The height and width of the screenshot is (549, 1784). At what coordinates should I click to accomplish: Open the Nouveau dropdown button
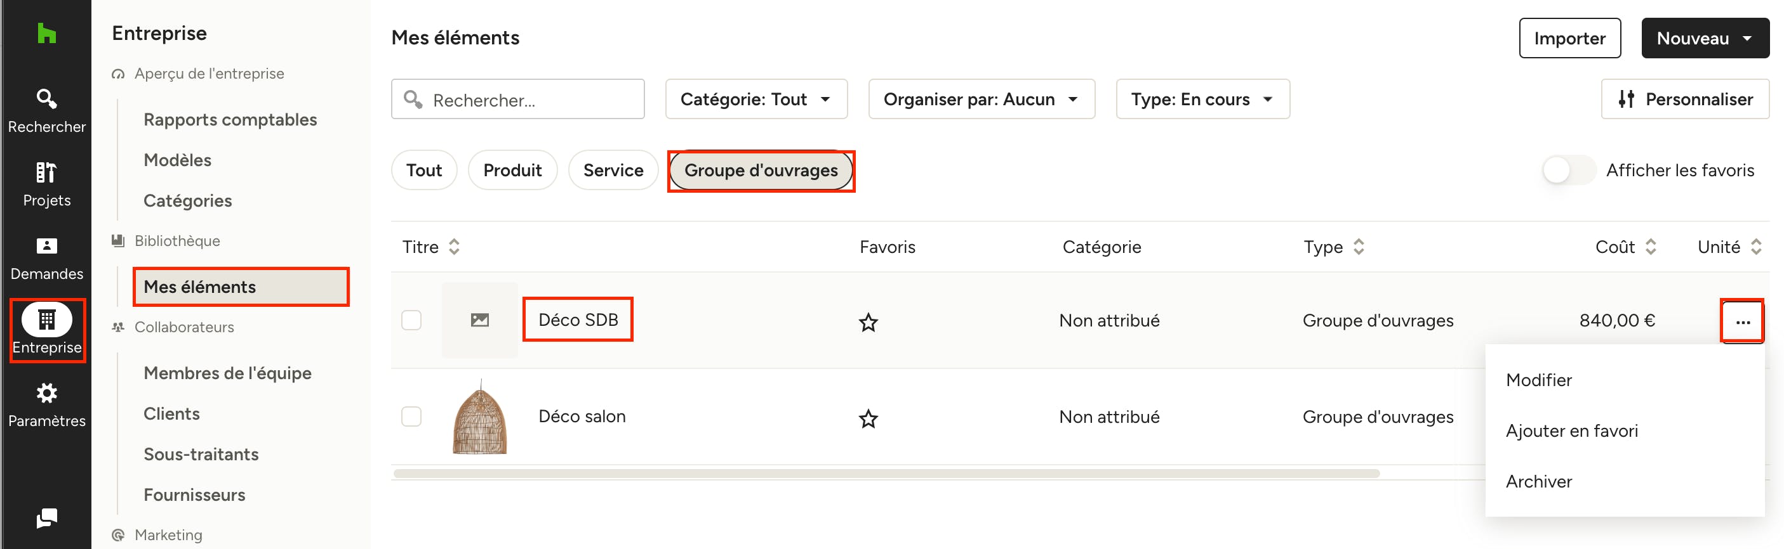tap(1705, 38)
